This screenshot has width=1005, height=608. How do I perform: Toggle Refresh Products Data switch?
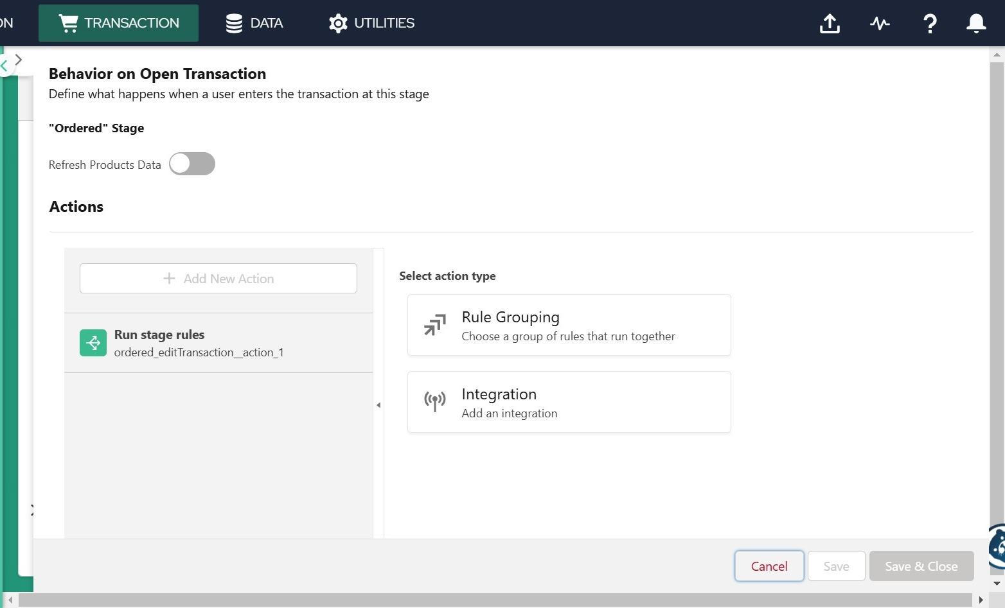[x=192, y=164]
